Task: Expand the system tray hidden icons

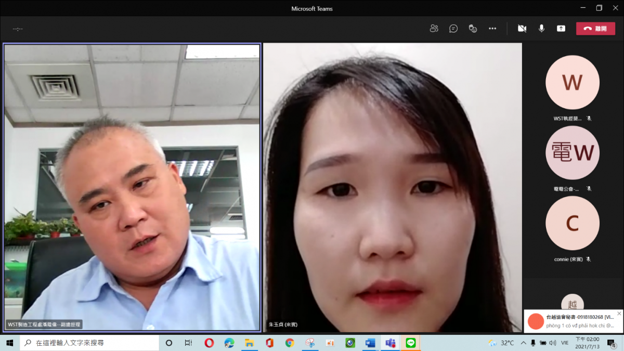Action: (523, 343)
